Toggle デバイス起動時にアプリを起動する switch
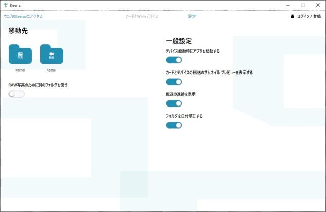This screenshot has height=212, width=326. [x=174, y=60]
